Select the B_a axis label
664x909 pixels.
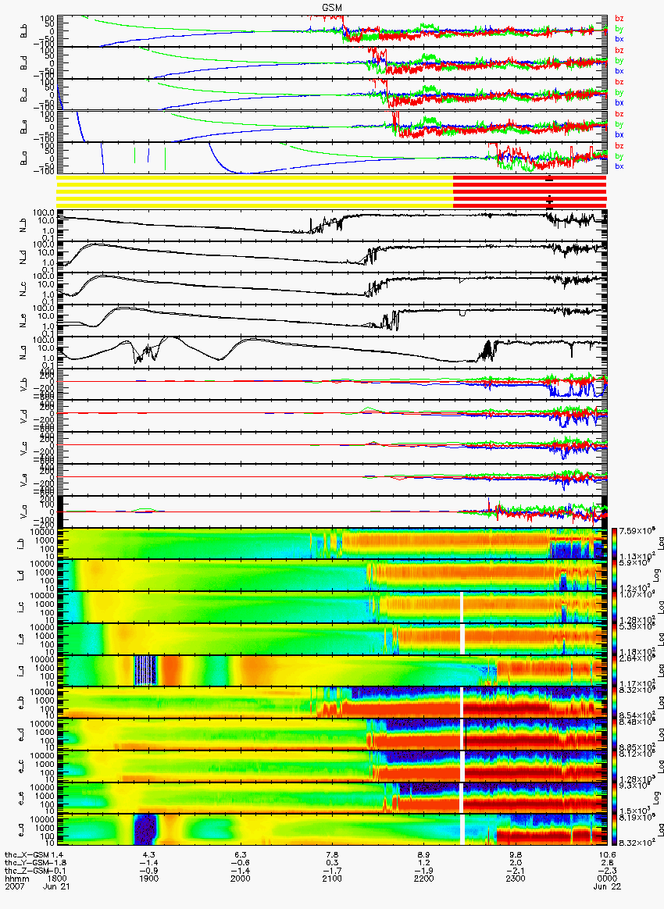[23, 159]
